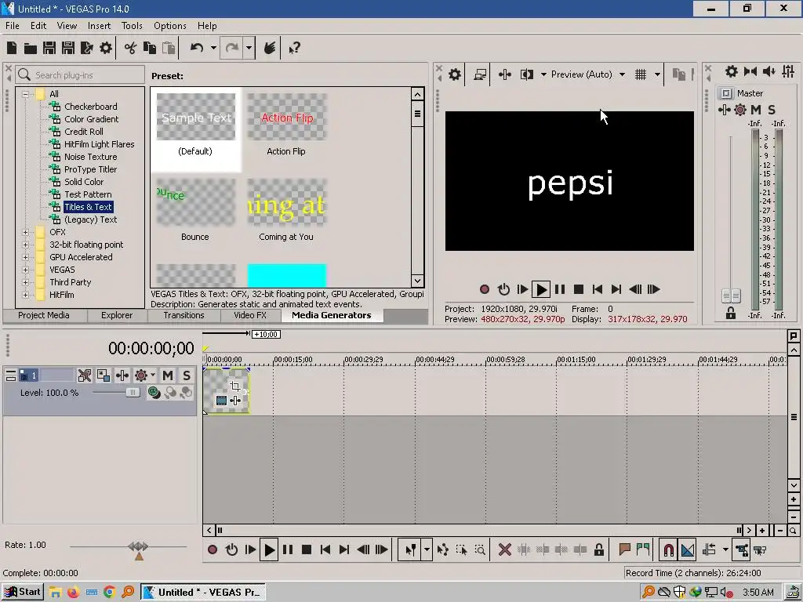This screenshot has width=803, height=602.
Task: Open track motion on track 1
Action: [122, 375]
